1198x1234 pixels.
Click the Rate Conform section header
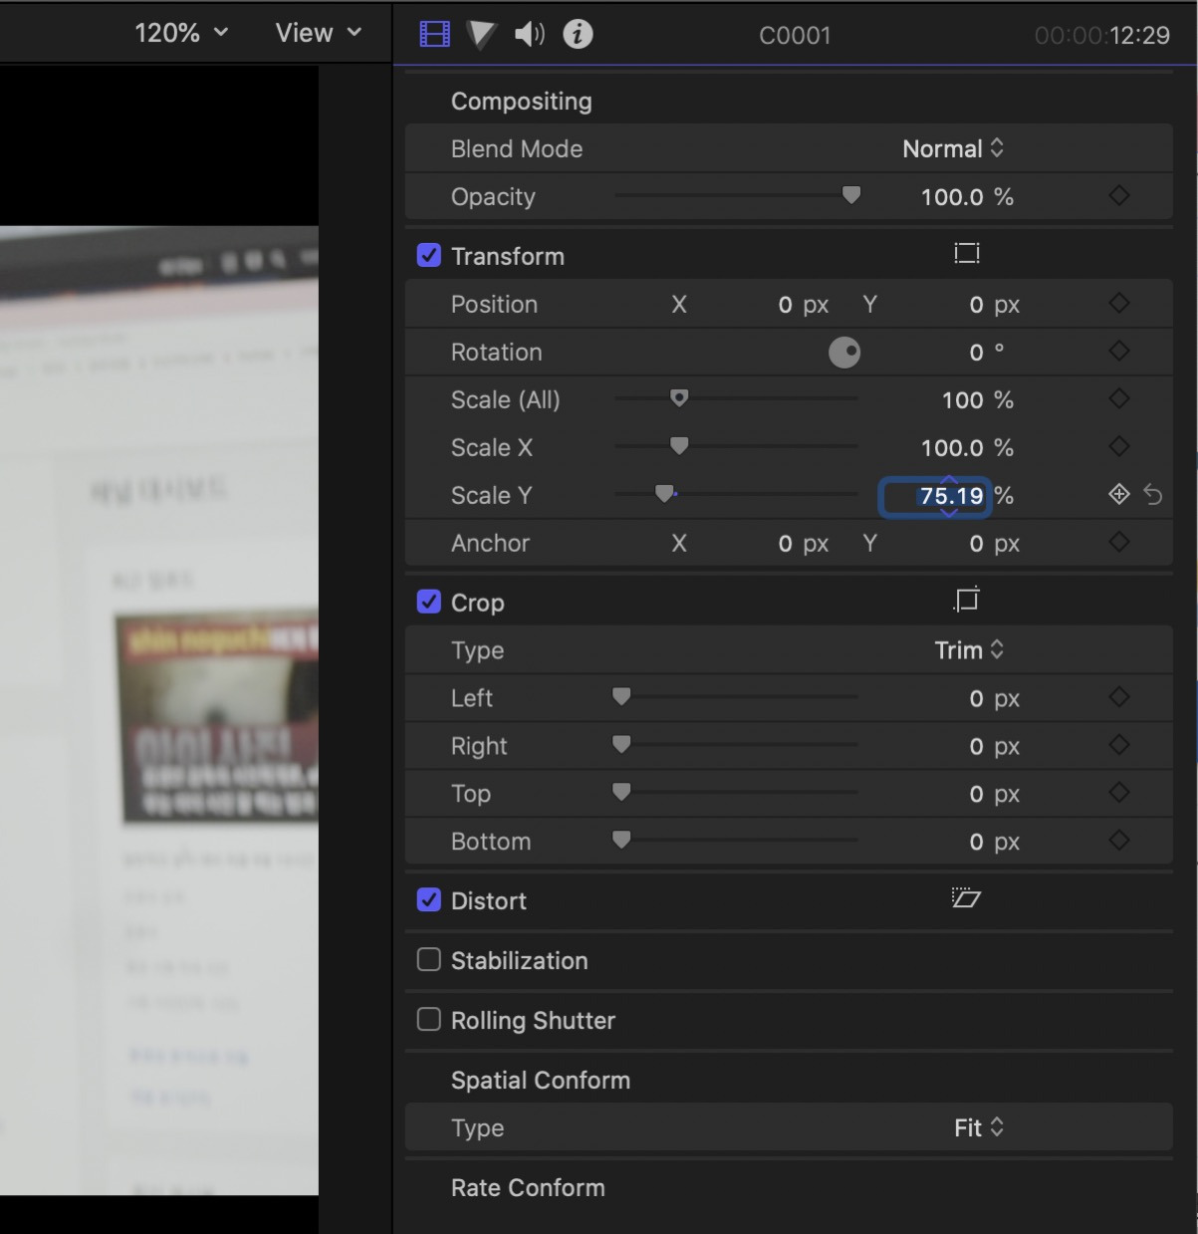528,1188
